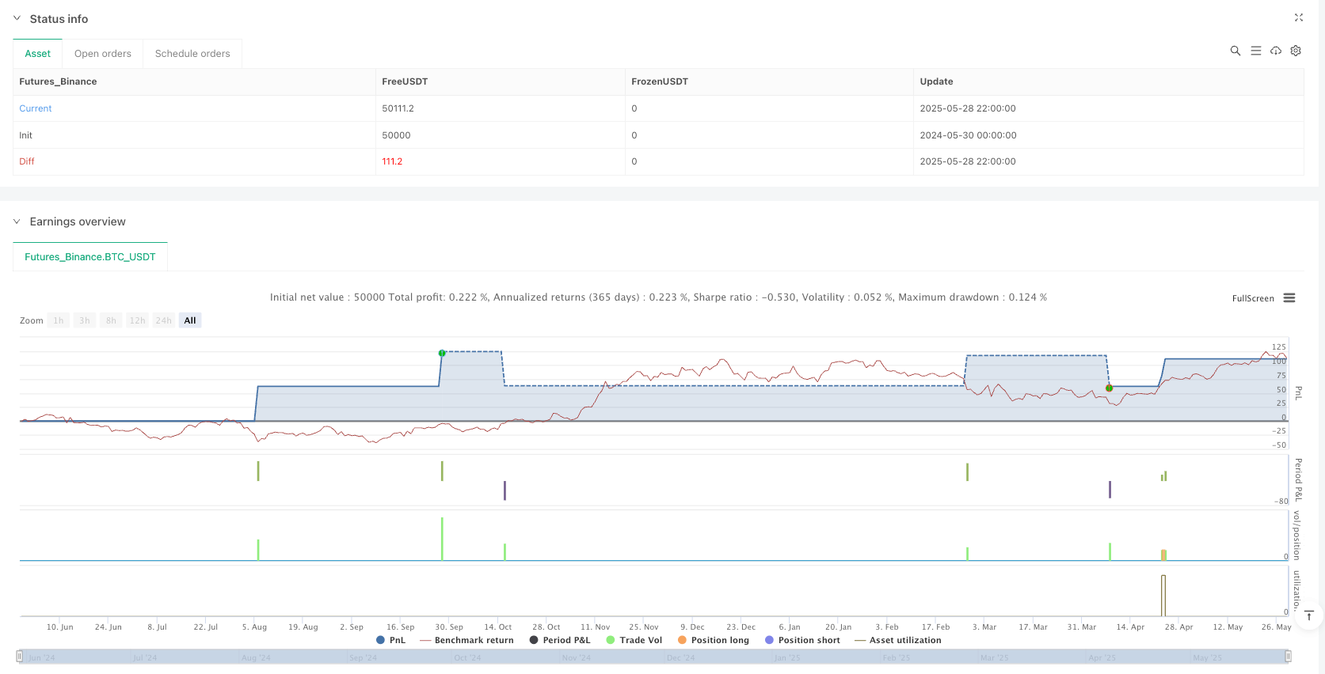1325x674 pixels.
Task: Hide the Benchmark return series
Action: [466, 640]
